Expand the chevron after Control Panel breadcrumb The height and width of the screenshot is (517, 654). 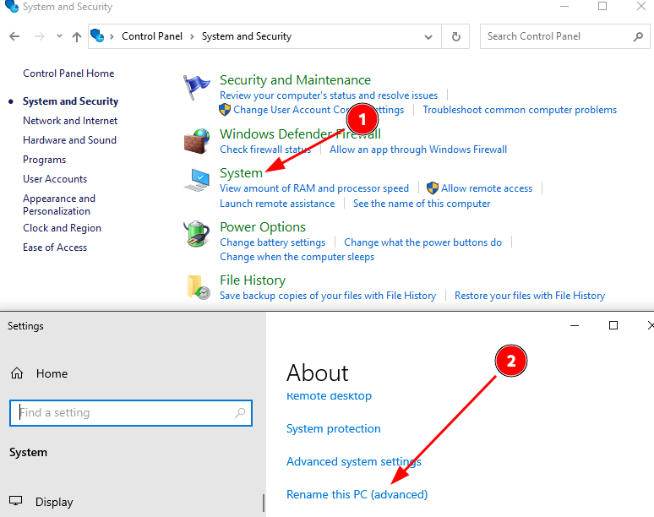click(192, 36)
